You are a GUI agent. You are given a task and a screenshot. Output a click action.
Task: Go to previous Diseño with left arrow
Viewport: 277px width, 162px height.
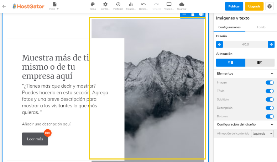click(219, 44)
